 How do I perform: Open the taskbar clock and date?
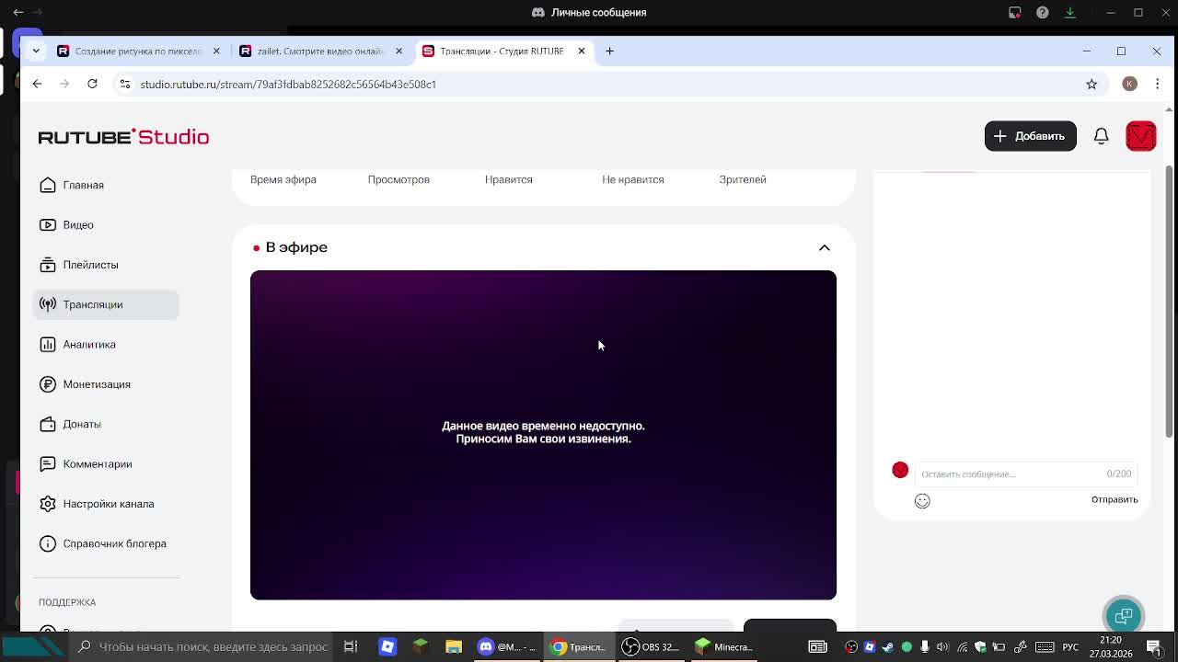click(1111, 646)
